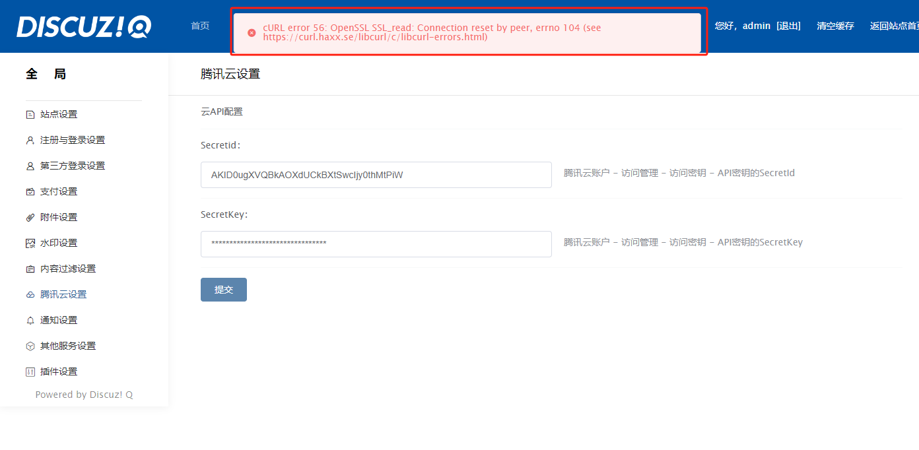The width and height of the screenshot is (919, 450).
Task: Click the 云API配置 section label
Action: 222,112
